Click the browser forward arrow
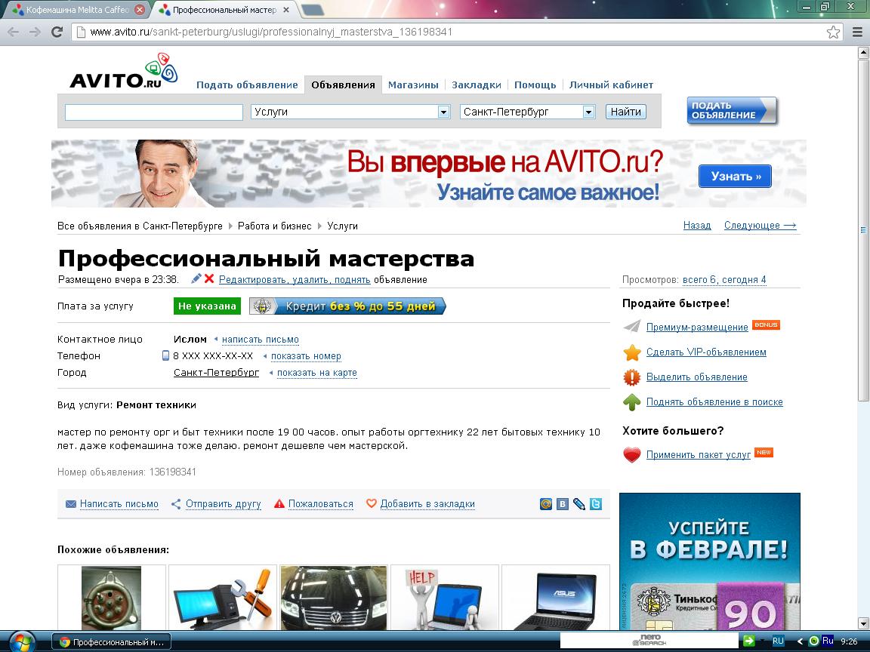 [x=35, y=32]
